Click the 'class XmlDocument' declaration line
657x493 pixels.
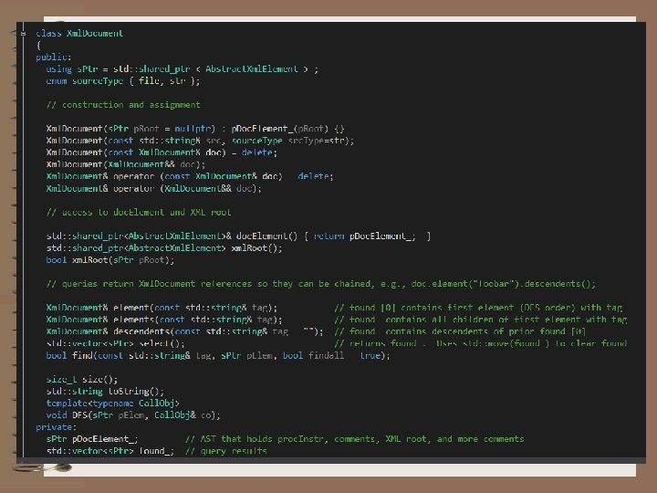(x=79, y=34)
